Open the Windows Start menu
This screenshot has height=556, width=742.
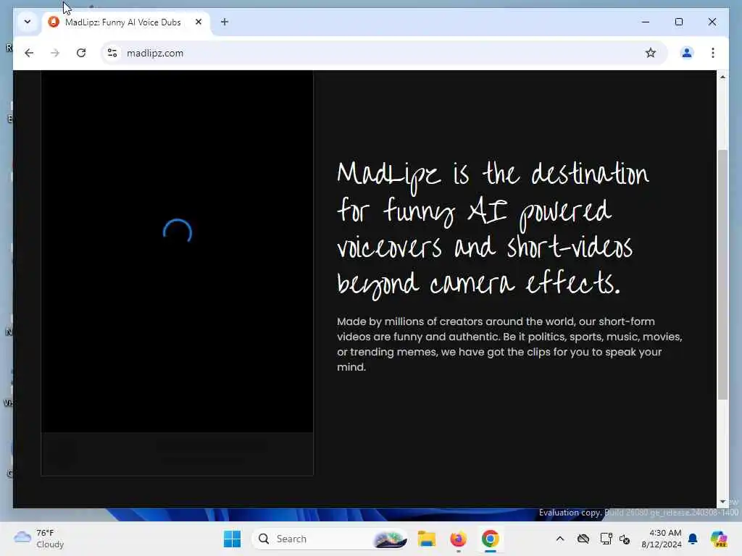point(232,539)
